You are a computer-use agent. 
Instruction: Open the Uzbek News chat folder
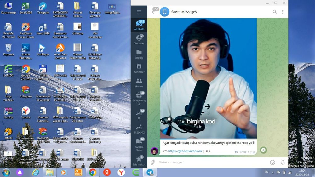pyautogui.click(x=139, y=144)
